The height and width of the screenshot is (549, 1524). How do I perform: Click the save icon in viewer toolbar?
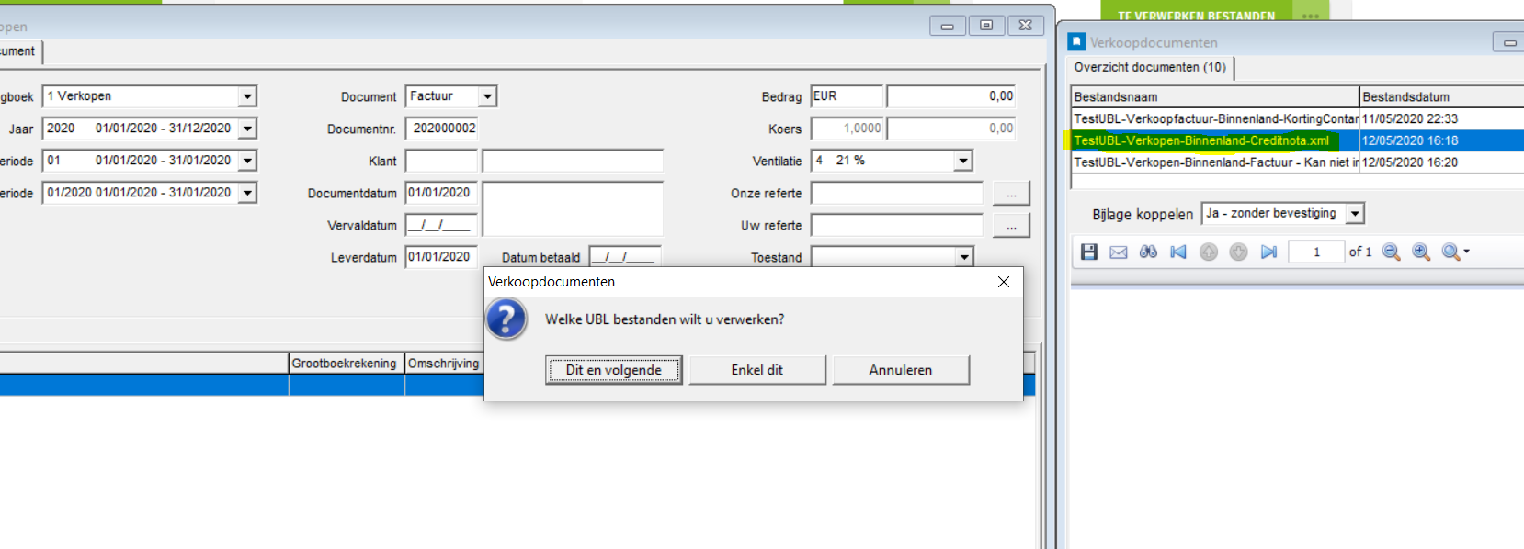(1088, 252)
